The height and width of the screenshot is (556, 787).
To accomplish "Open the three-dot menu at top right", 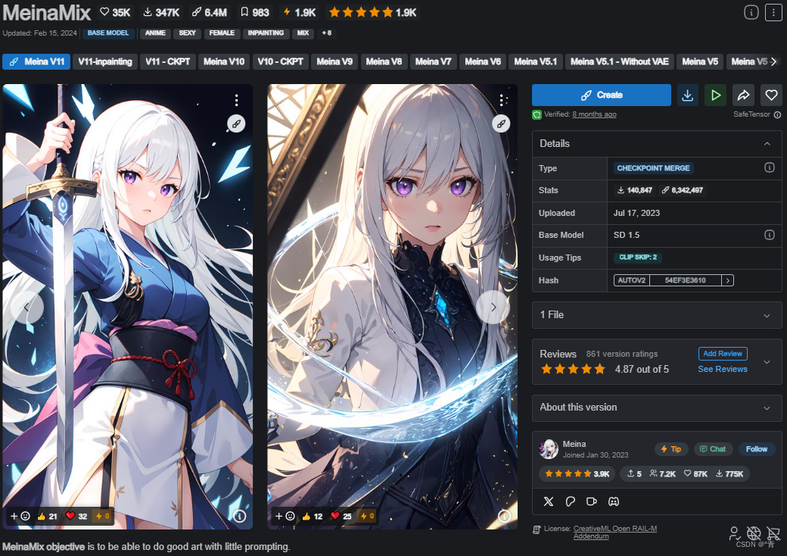I will (x=773, y=12).
